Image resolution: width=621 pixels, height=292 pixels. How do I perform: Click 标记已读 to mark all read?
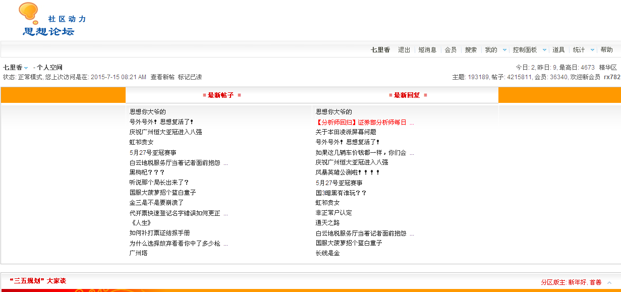pyautogui.click(x=190, y=77)
